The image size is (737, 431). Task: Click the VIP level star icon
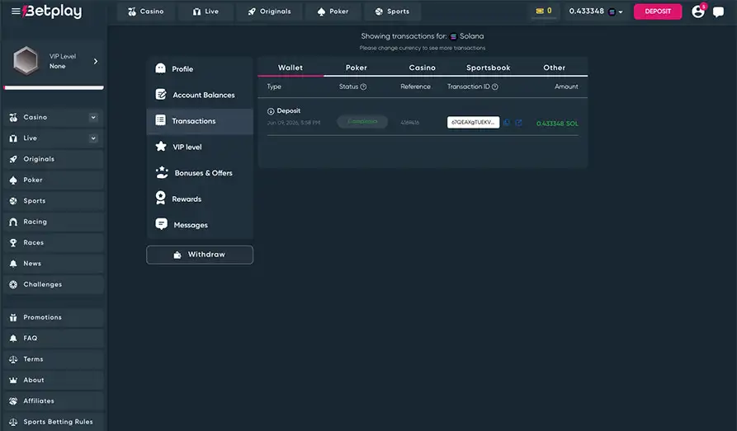click(161, 147)
